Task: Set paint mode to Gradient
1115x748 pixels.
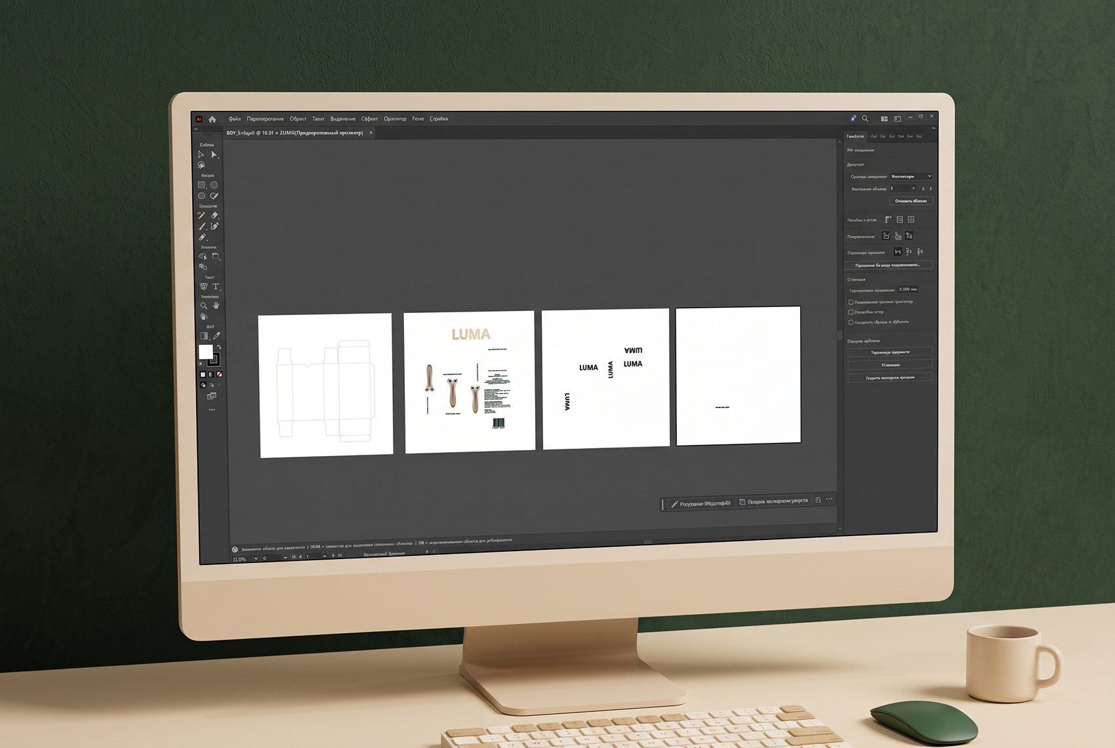Action: (x=211, y=375)
